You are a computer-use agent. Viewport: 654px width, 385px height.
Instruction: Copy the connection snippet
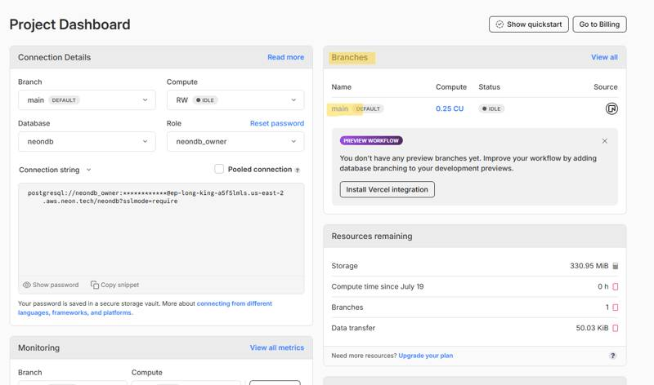tap(114, 285)
